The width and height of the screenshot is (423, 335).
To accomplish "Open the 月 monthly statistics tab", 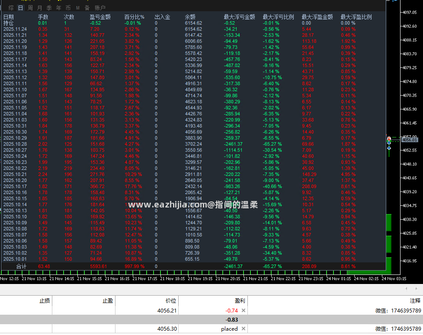I will (40, 8).
